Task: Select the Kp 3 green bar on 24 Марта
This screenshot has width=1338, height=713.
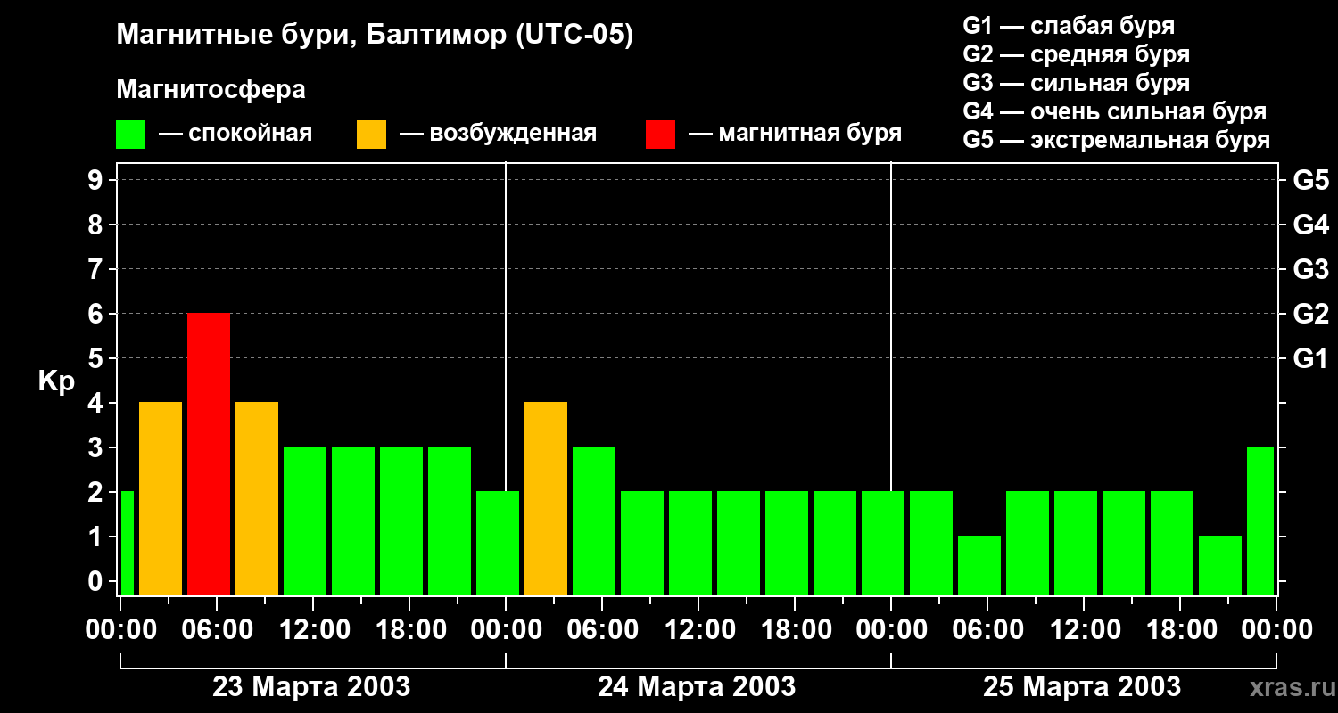Action: (594, 520)
